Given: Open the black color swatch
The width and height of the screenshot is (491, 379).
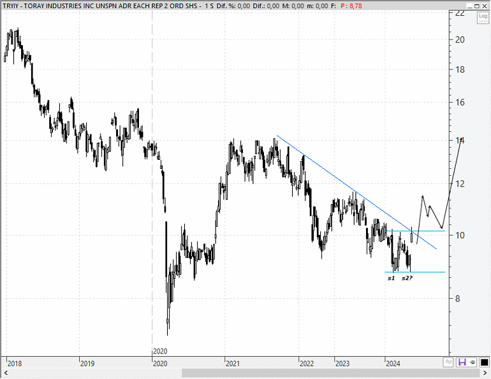Looking at the screenshot, I should click(x=484, y=362).
